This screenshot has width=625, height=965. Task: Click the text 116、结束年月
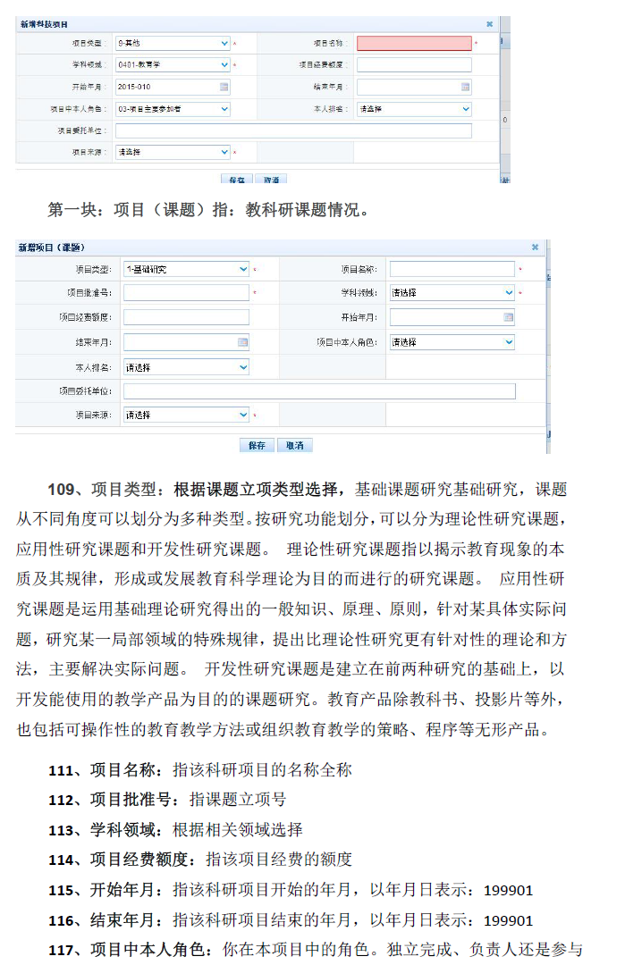coord(102,920)
